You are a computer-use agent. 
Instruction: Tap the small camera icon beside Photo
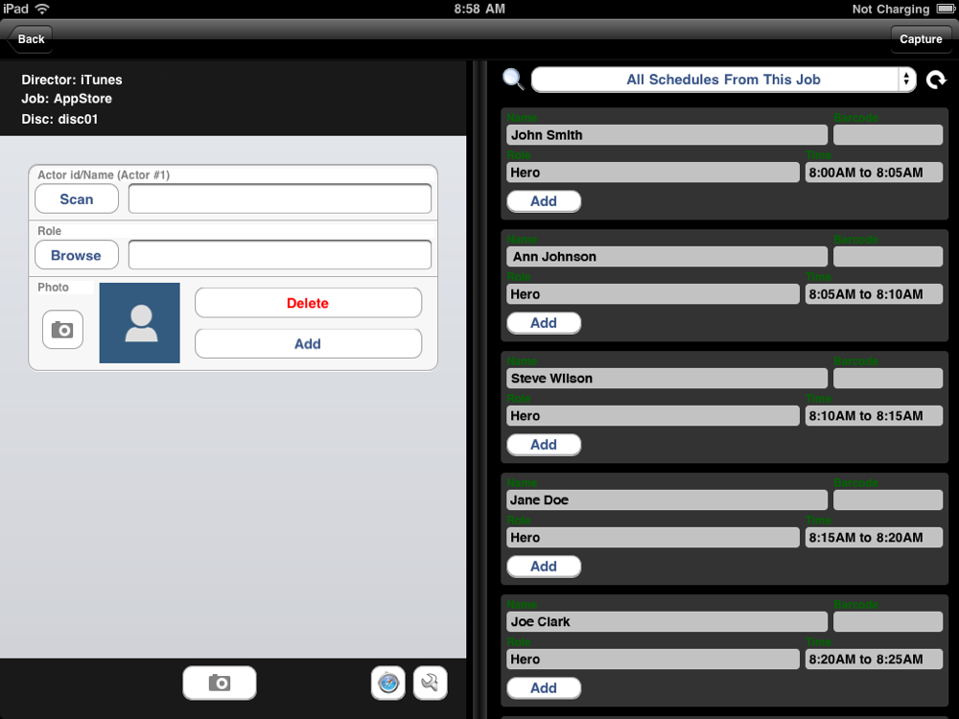tap(62, 330)
